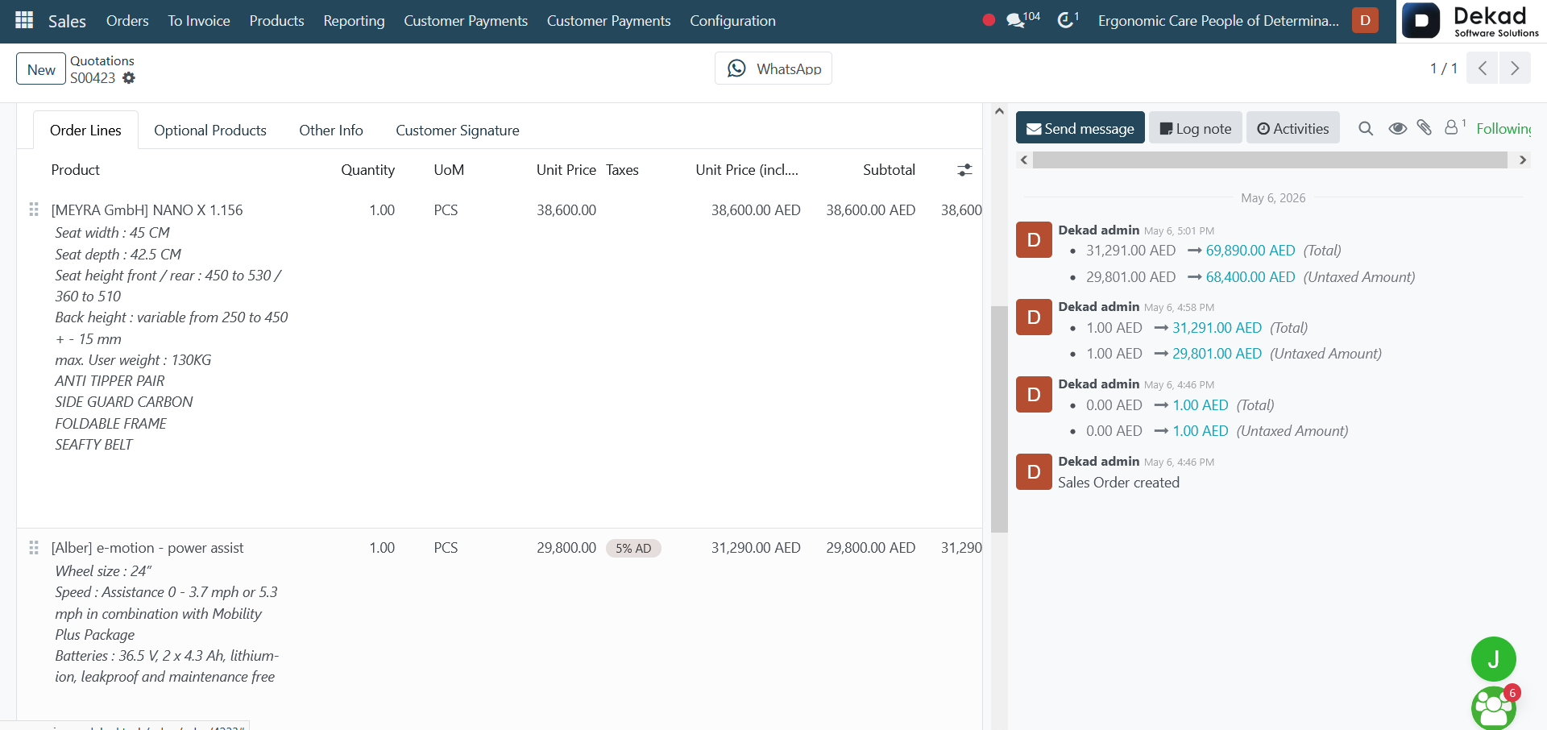Click the Following button
Screen dimensions: 1547x730
pyautogui.click(x=1503, y=128)
